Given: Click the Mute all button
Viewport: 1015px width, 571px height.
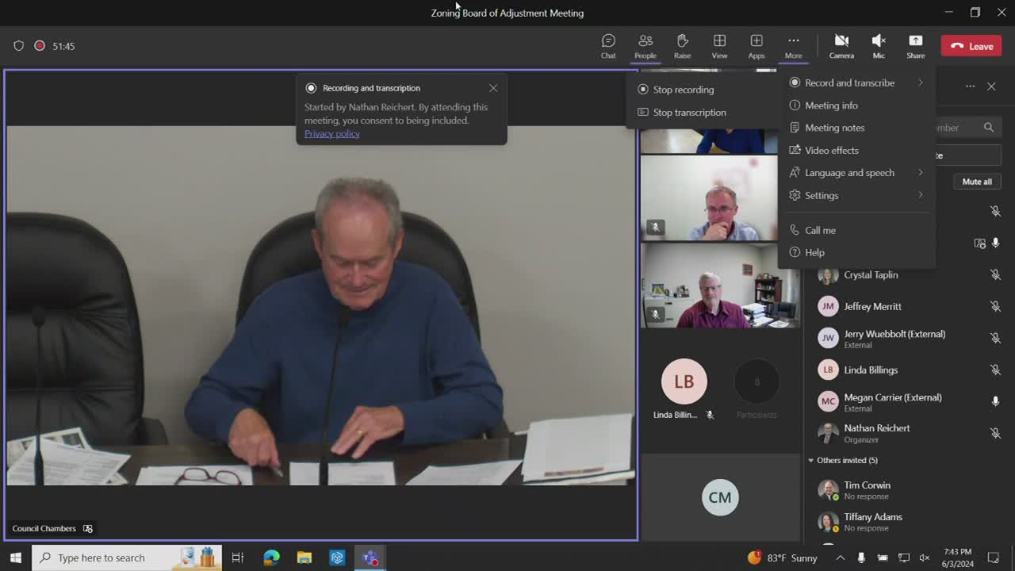Looking at the screenshot, I should click(977, 182).
